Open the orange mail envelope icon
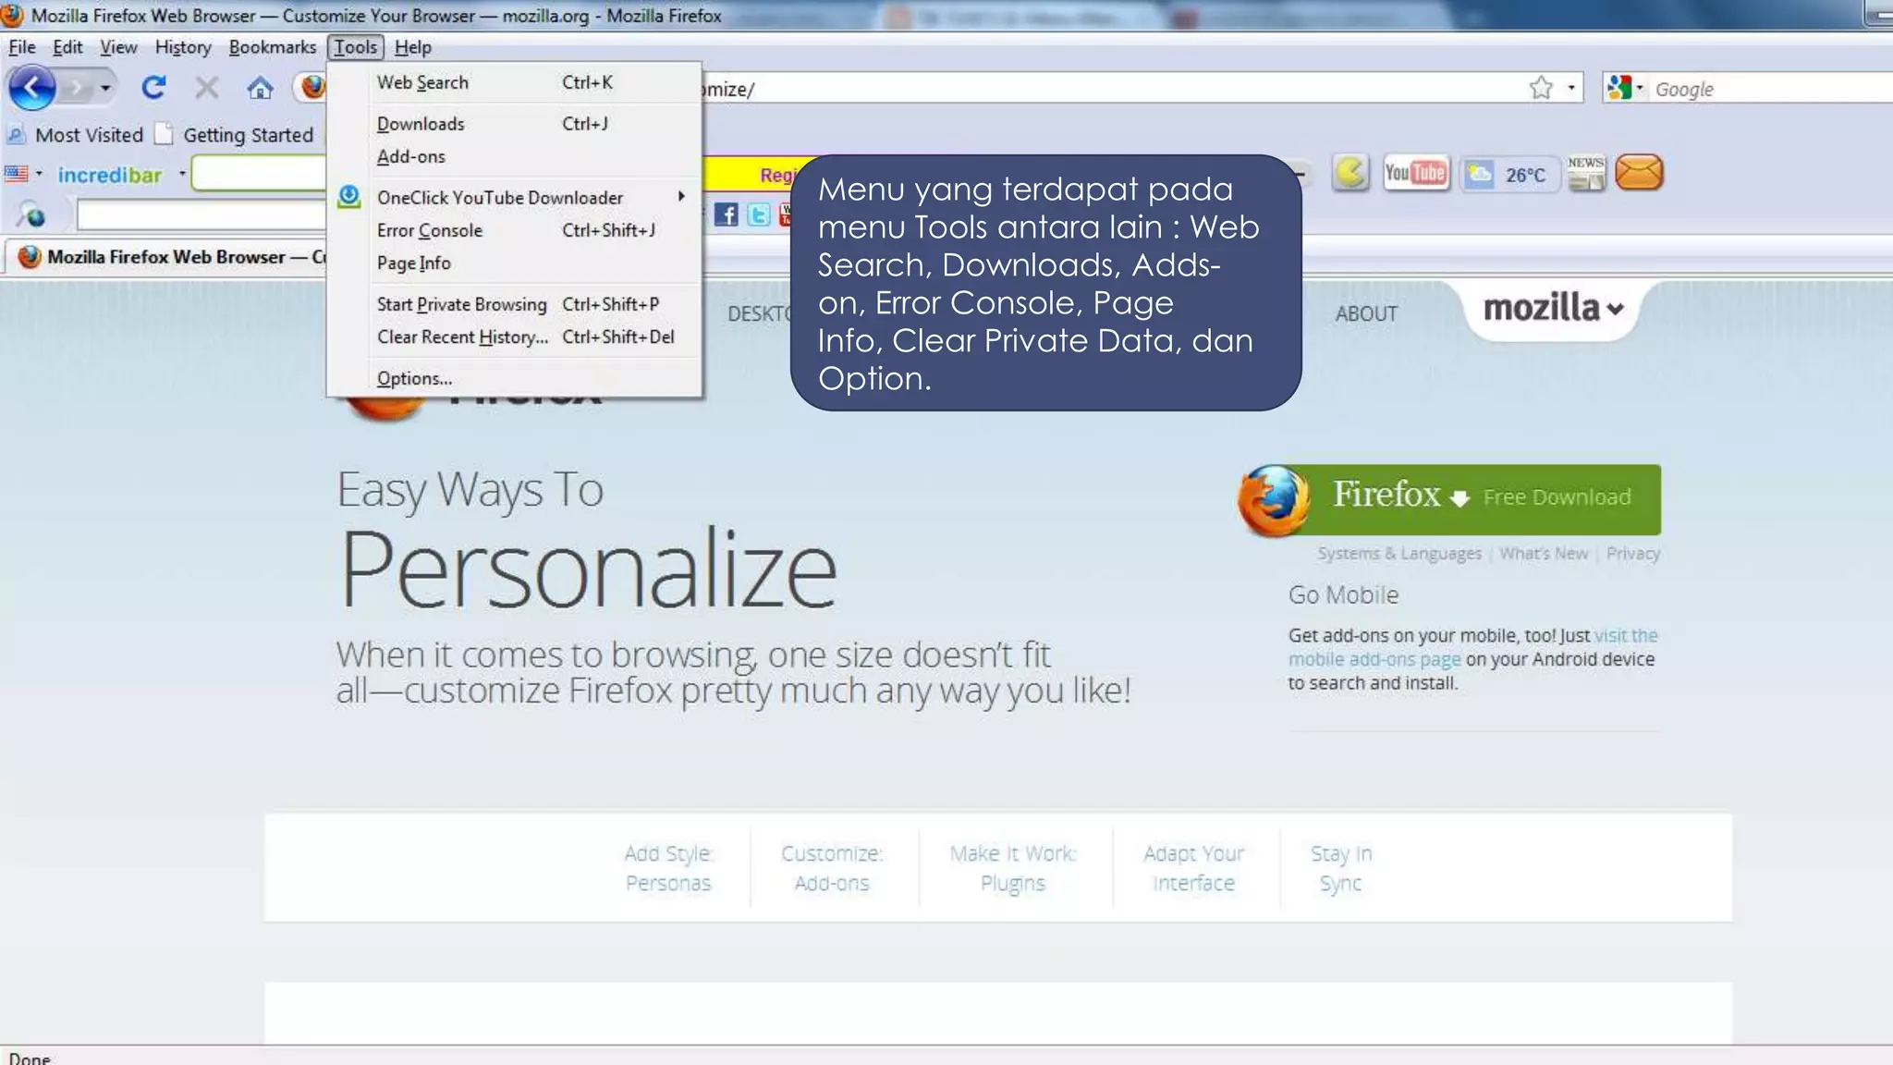1893x1065 pixels. 1639,173
